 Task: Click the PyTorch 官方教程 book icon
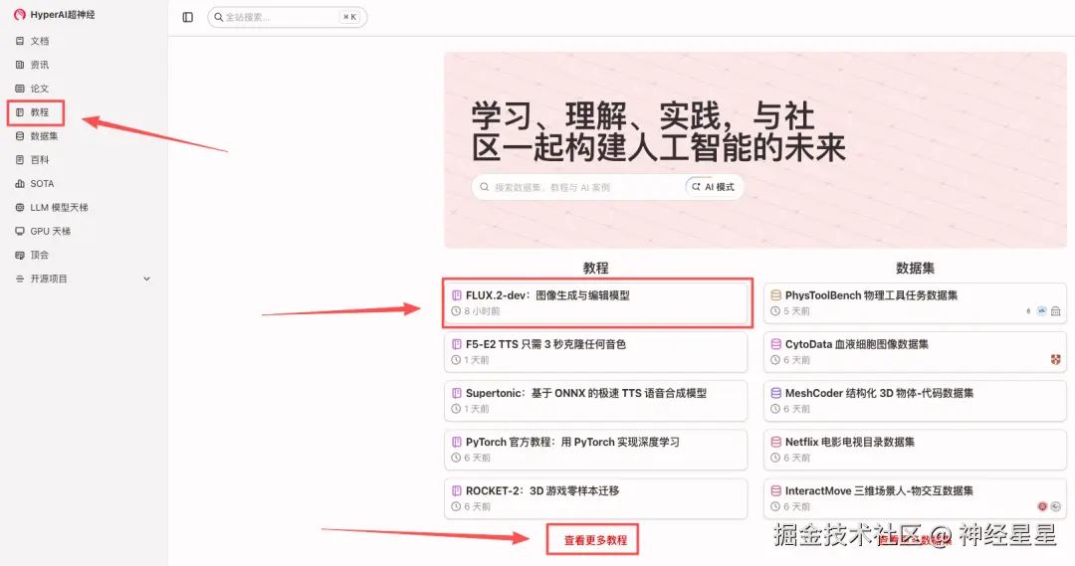457,442
